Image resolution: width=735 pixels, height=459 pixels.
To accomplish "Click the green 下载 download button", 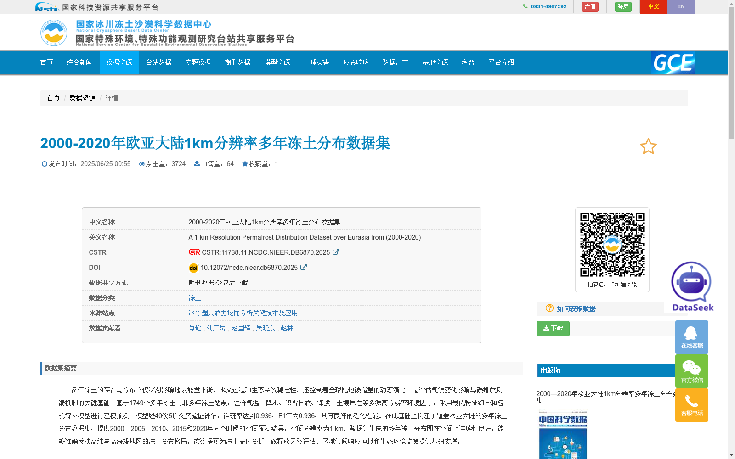I will pyautogui.click(x=553, y=329).
